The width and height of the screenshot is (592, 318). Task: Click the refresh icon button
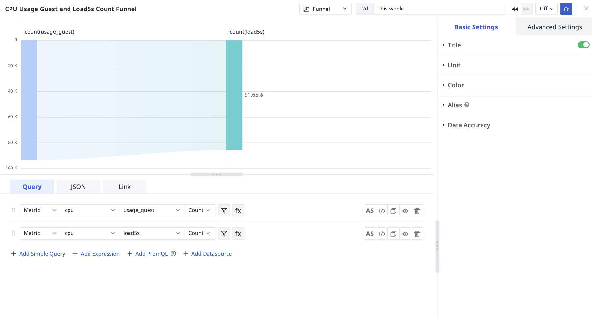[566, 9]
